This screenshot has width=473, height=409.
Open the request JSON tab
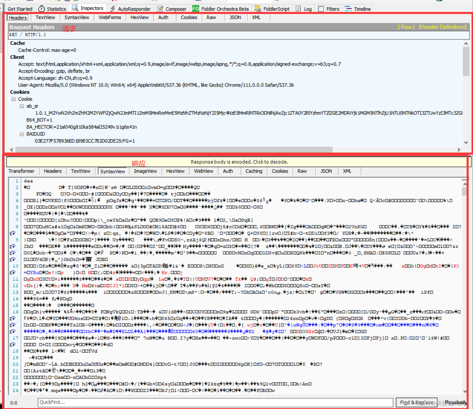pos(235,17)
